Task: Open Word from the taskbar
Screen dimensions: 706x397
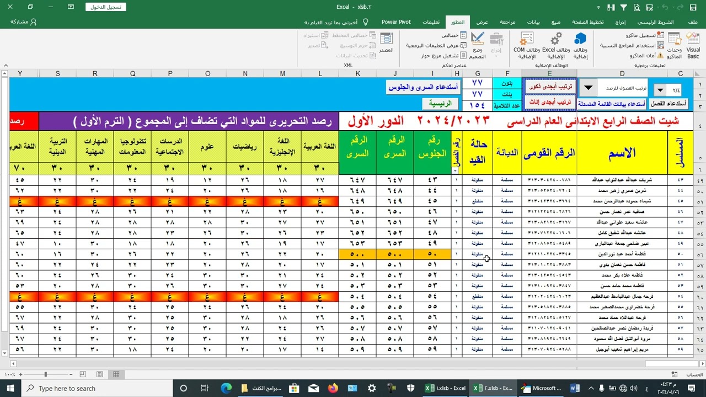Action: pos(575,388)
